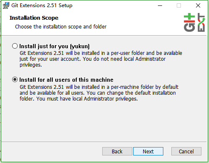Click the "Git Extensions 2.51 Setup" window title
This screenshot has width=209, height=163.
tap(42, 5)
